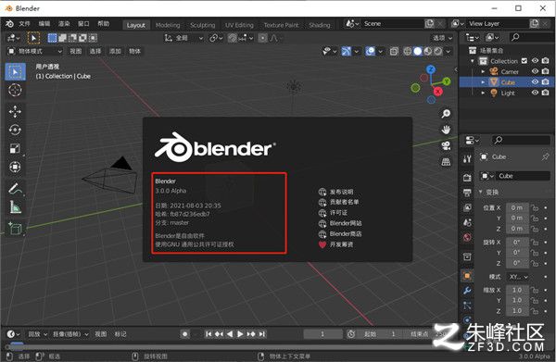The width and height of the screenshot is (556, 362).
Task: Toggle visibility of the Light object
Action: pos(535,93)
